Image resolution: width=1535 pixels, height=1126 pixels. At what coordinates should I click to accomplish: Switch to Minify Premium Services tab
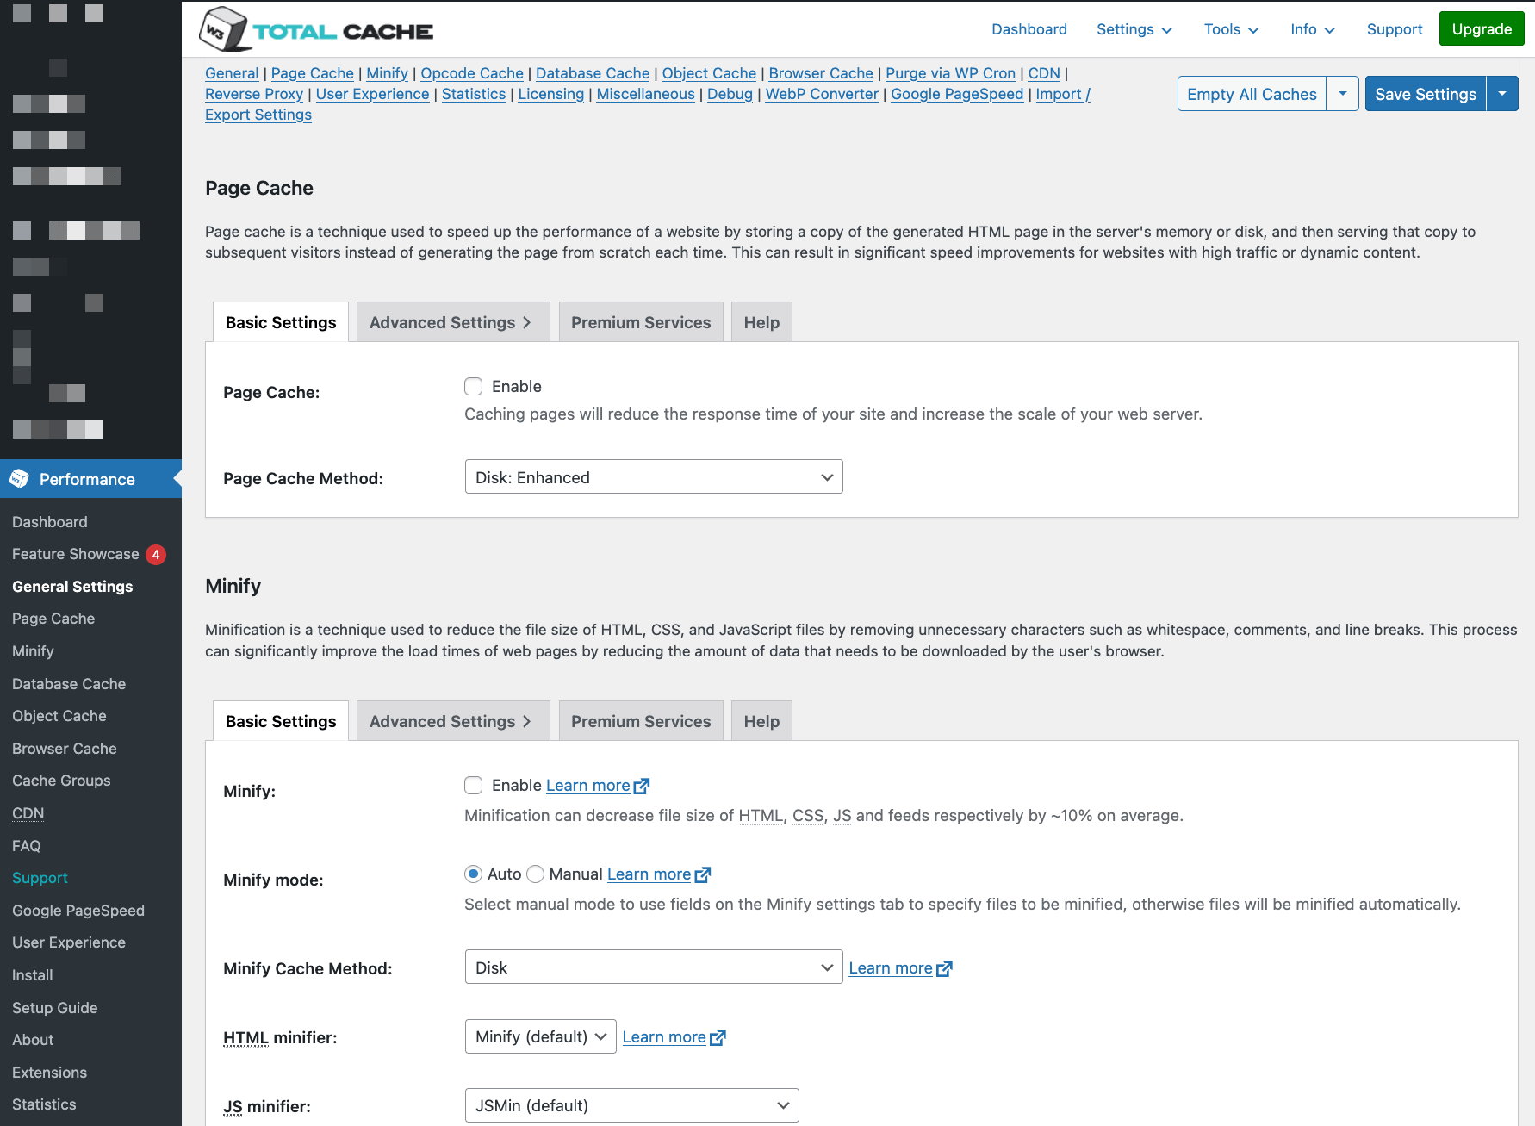click(x=641, y=721)
